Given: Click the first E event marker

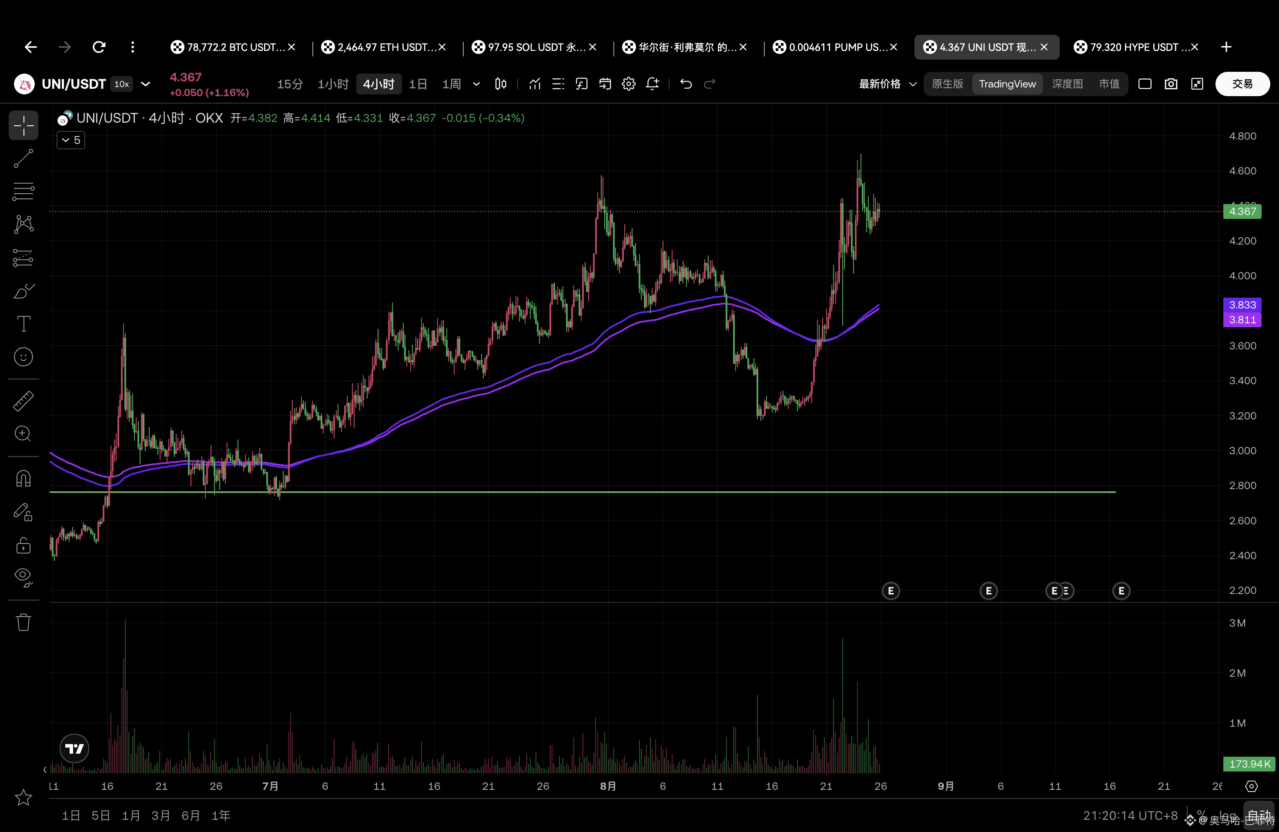Looking at the screenshot, I should pos(891,591).
